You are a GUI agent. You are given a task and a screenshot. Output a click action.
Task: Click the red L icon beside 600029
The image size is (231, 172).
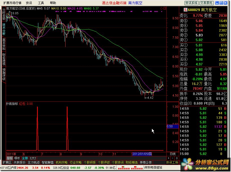185,10
